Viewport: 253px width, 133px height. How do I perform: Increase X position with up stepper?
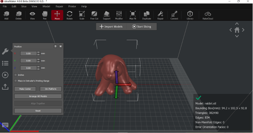pos(38,52)
